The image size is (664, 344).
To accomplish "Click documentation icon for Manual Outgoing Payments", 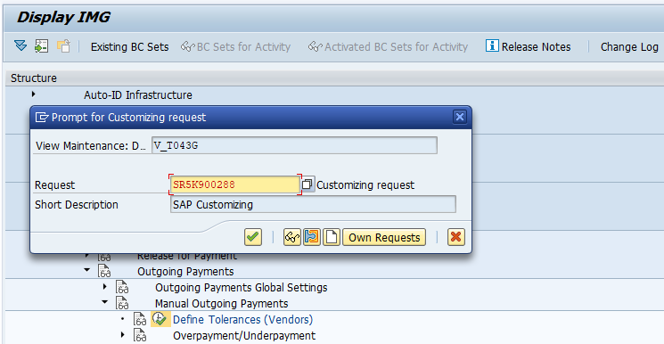I will click(122, 303).
